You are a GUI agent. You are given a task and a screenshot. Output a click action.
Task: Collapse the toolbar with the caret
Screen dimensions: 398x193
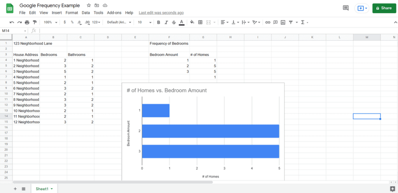[395, 22]
